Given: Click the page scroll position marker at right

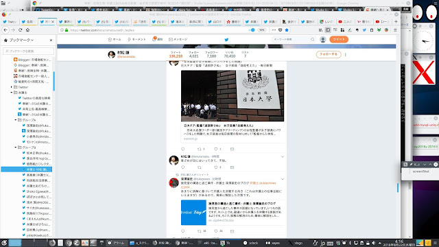Looking at the screenshot, I should (x=398, y=187).
